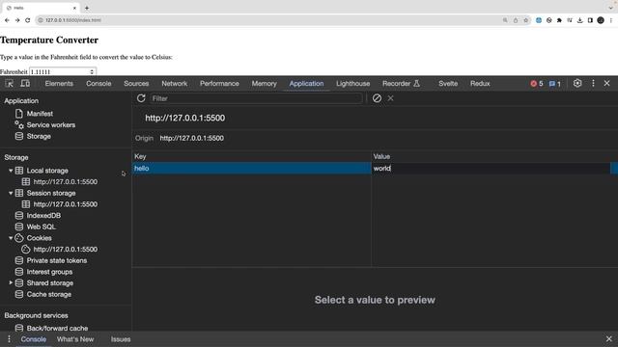Select the Session storage 127.0.0.1:5500 origin
Screen dimensions: 618x347
click(x=65, y=204)
